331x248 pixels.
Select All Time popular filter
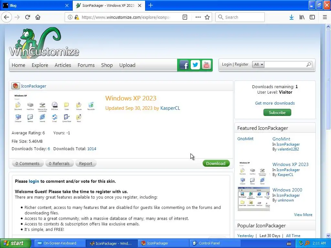(x=293, y=235)
